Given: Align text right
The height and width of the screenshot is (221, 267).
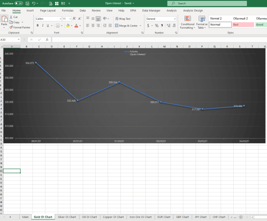Looking at the screenshot, I should pos(98,26).
